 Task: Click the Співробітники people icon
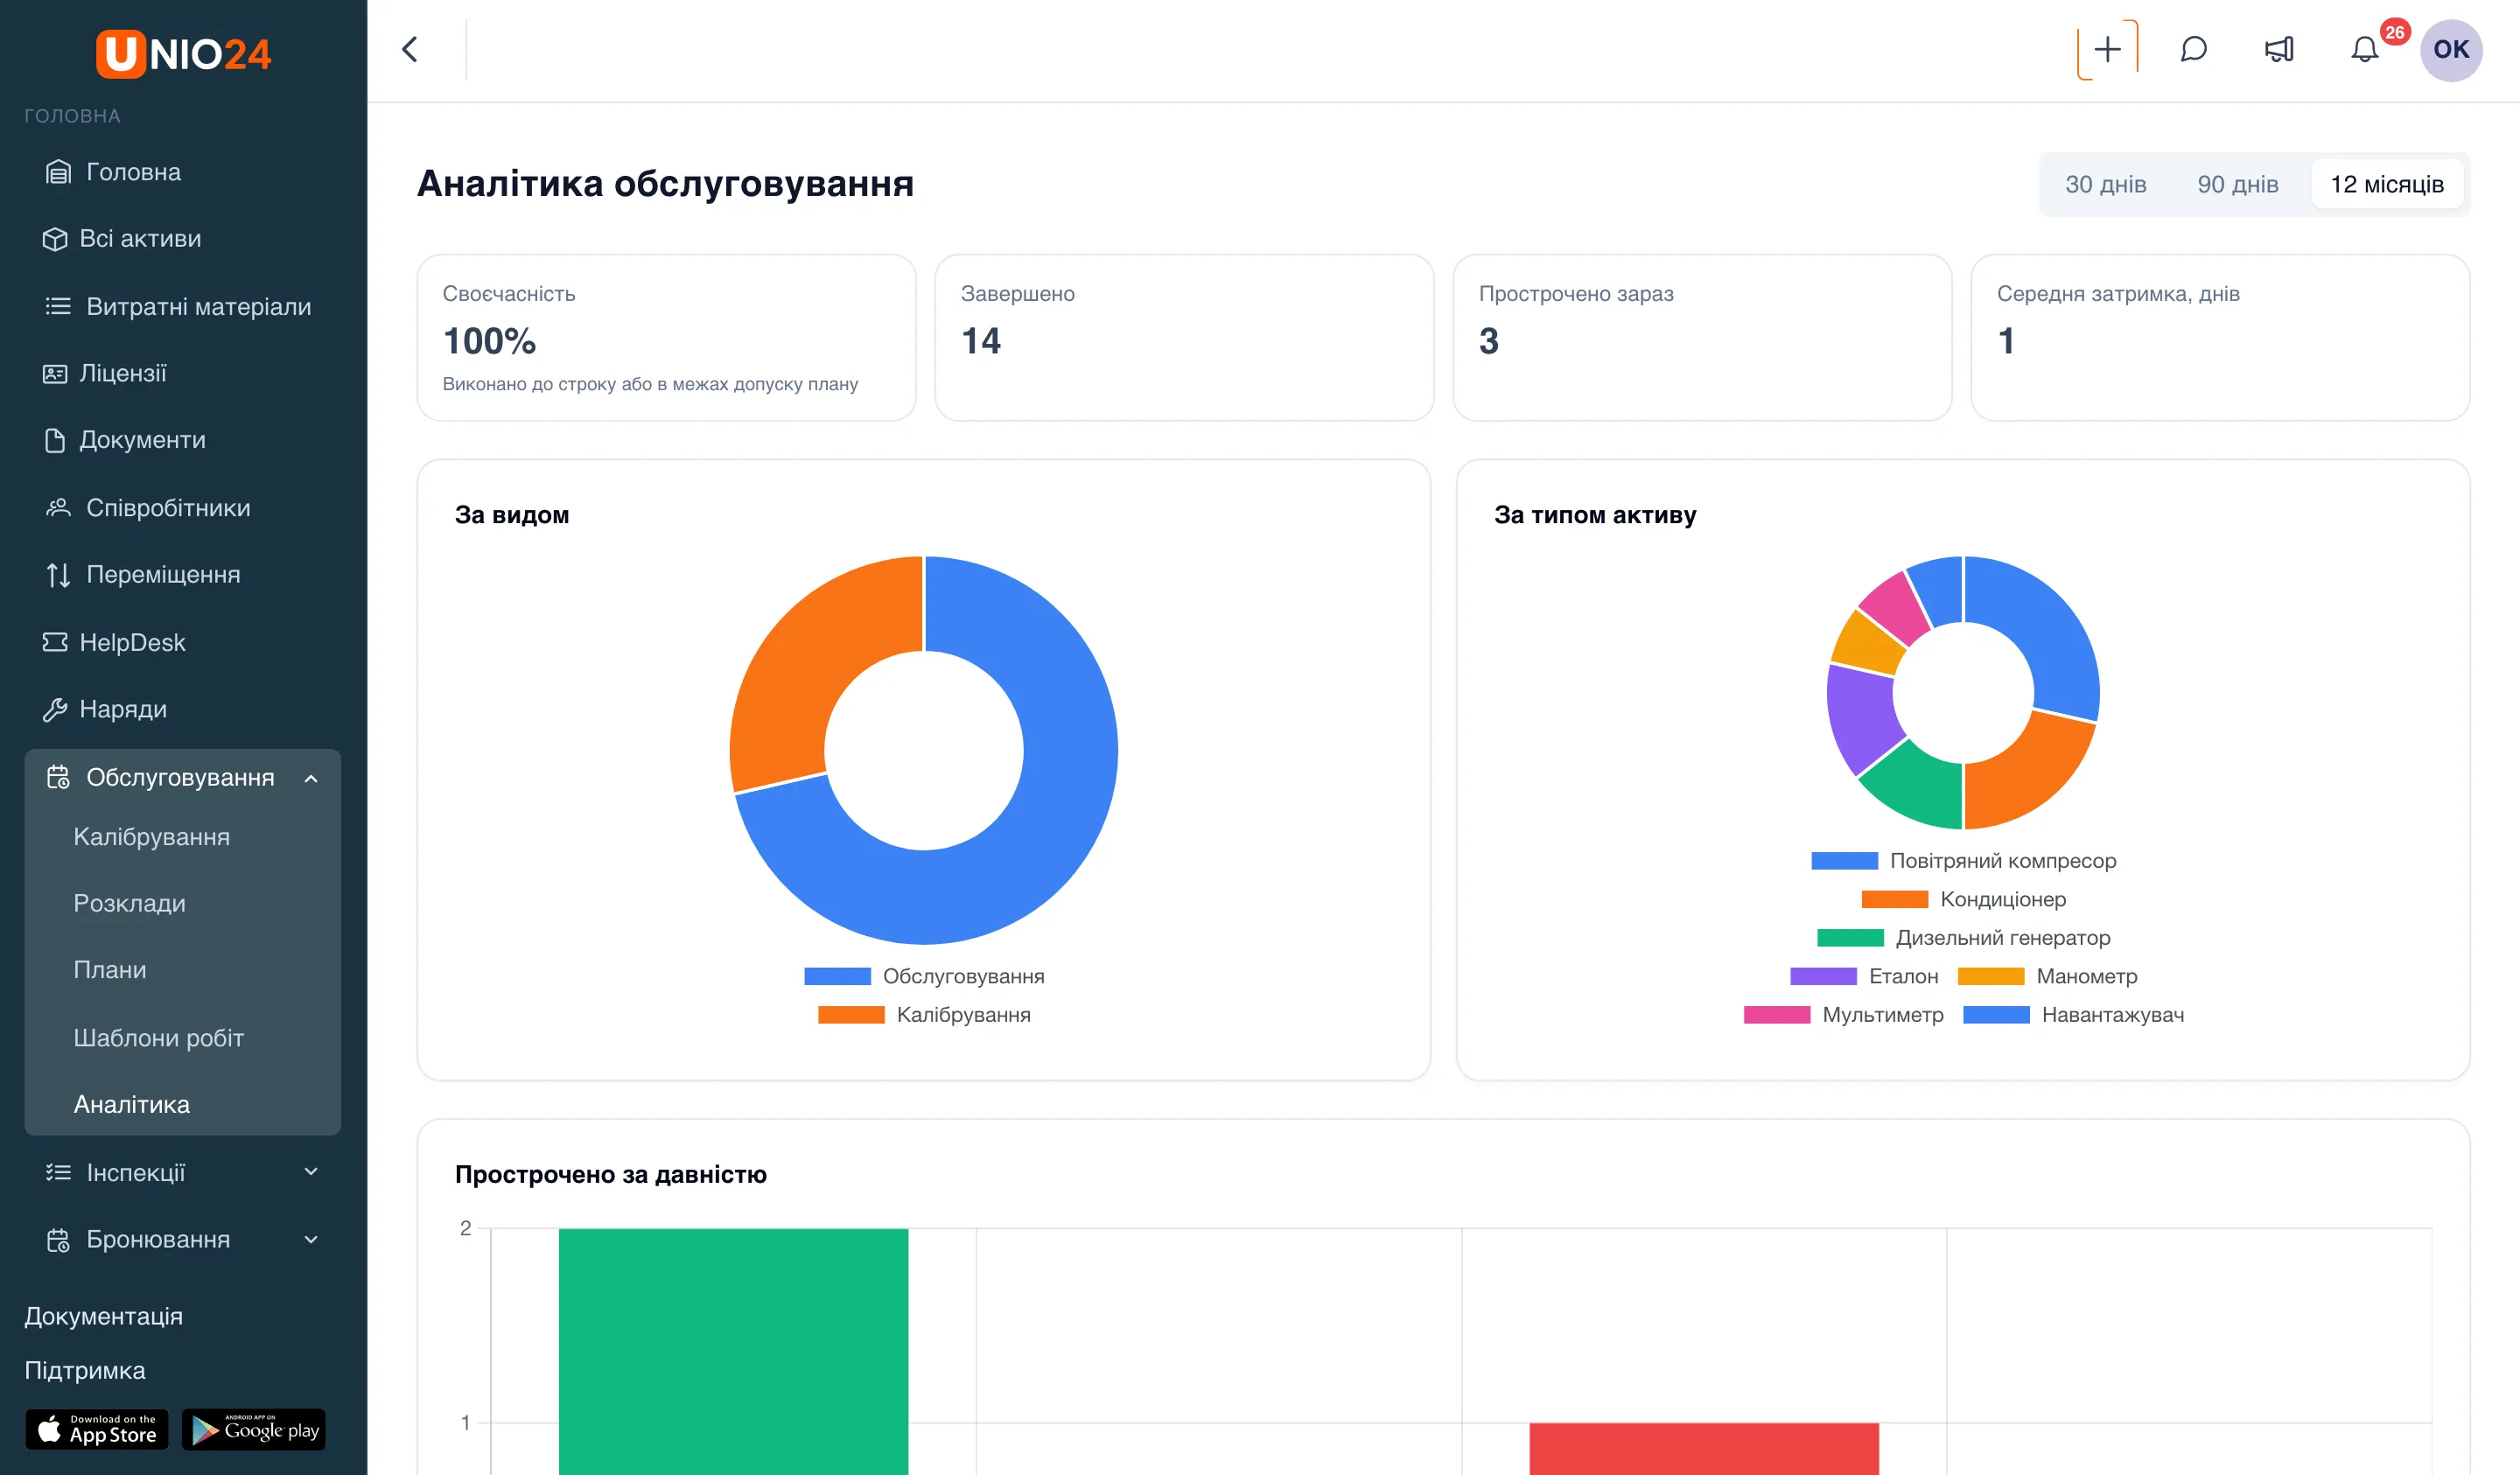58,508
